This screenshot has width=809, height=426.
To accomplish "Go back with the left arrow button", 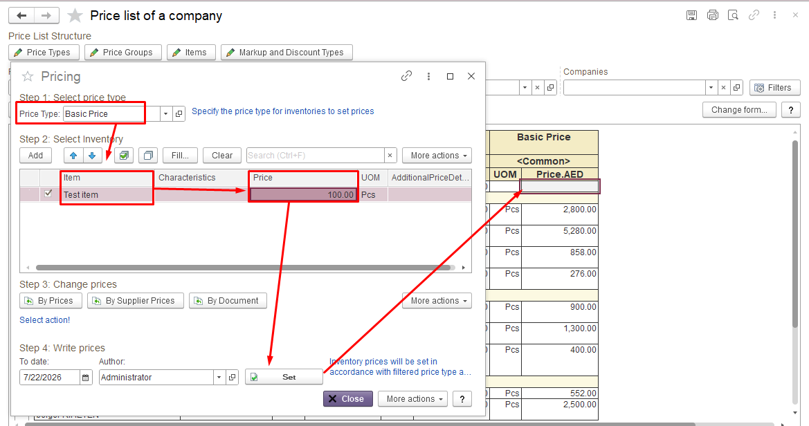I will pos(21,15).
